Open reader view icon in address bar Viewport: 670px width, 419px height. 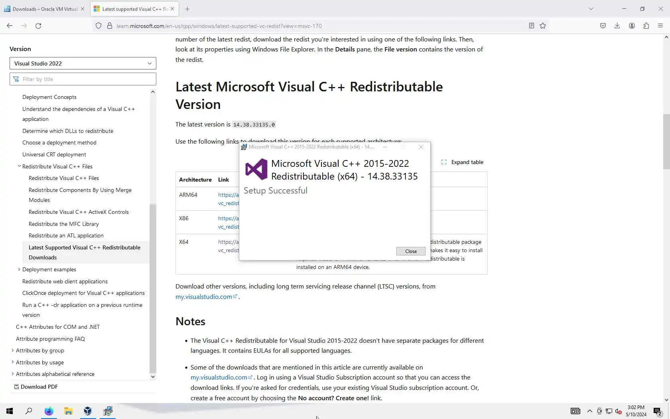[531, 26]
